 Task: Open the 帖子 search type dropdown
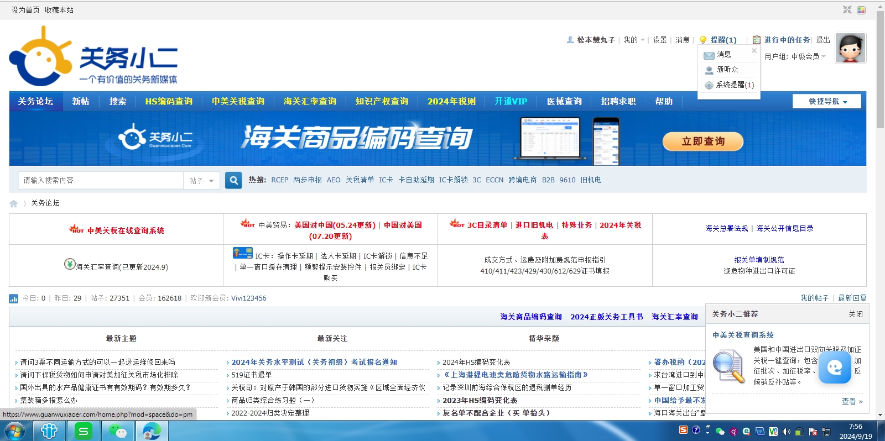pyautogui.click(x=201, y=181)
